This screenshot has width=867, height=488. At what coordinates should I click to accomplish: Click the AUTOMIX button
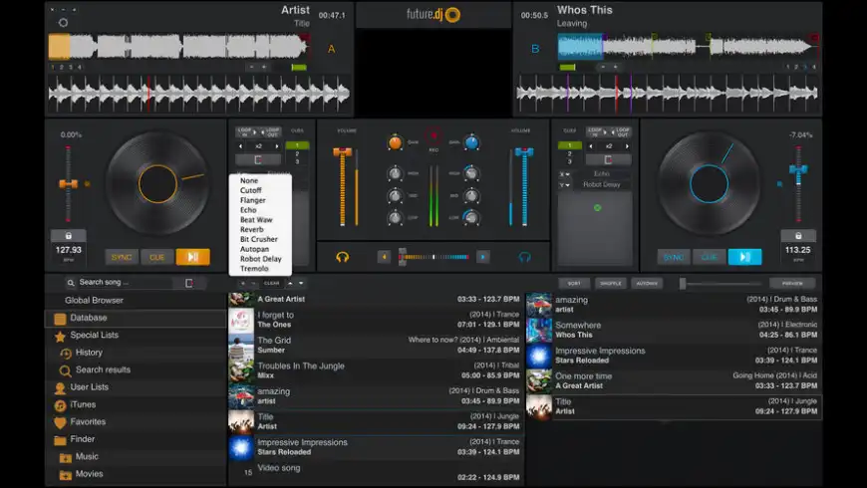point(647,283)
